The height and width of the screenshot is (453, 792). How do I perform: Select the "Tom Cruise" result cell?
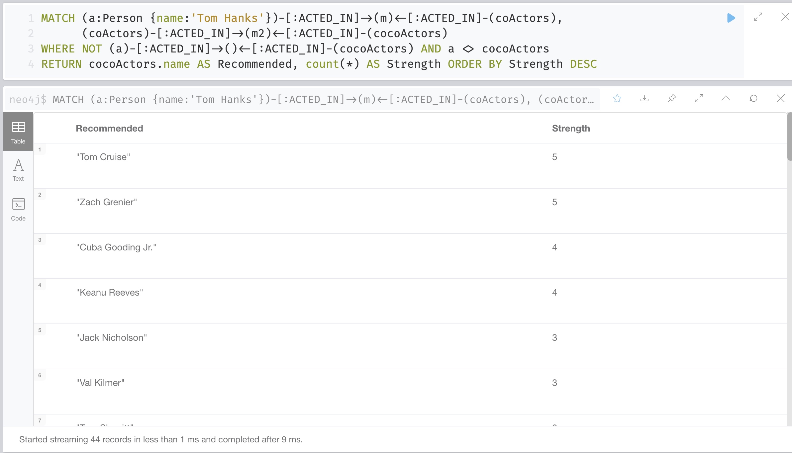pyautogui.click(x=103, y=157)
